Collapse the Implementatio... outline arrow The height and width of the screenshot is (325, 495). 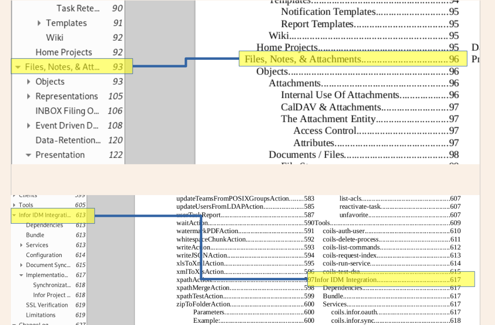[21, 275]
